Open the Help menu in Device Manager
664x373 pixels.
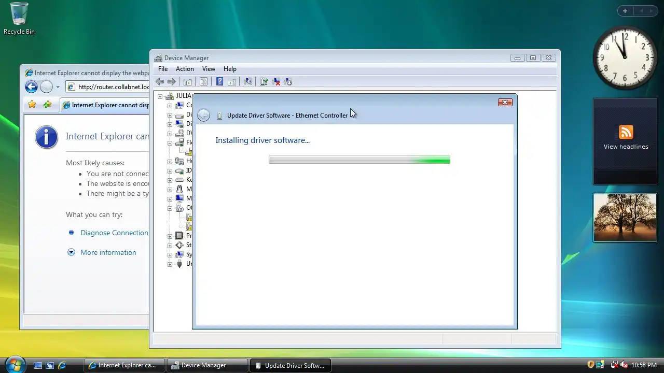coord(230,69)
